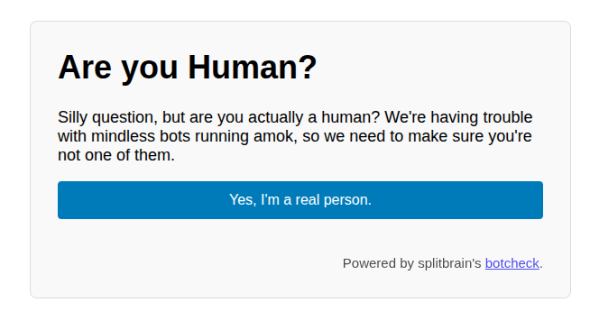Click the word "Yes" on the blue button
This screenshot has height=330, width=590.
click(241, 200)
